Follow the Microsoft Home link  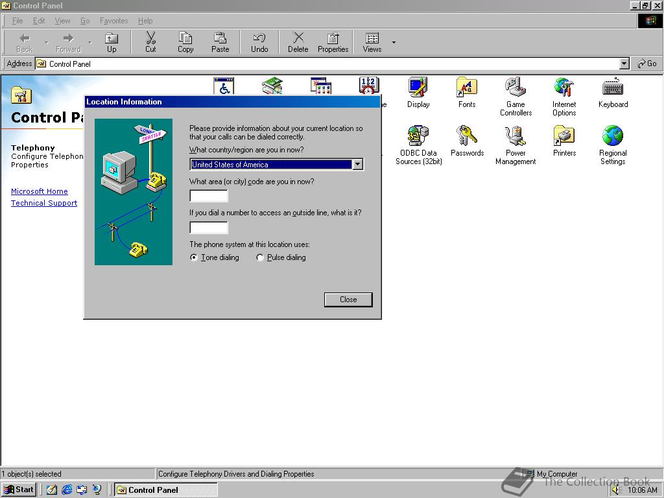pyautogui.click(x=40, y=191)
